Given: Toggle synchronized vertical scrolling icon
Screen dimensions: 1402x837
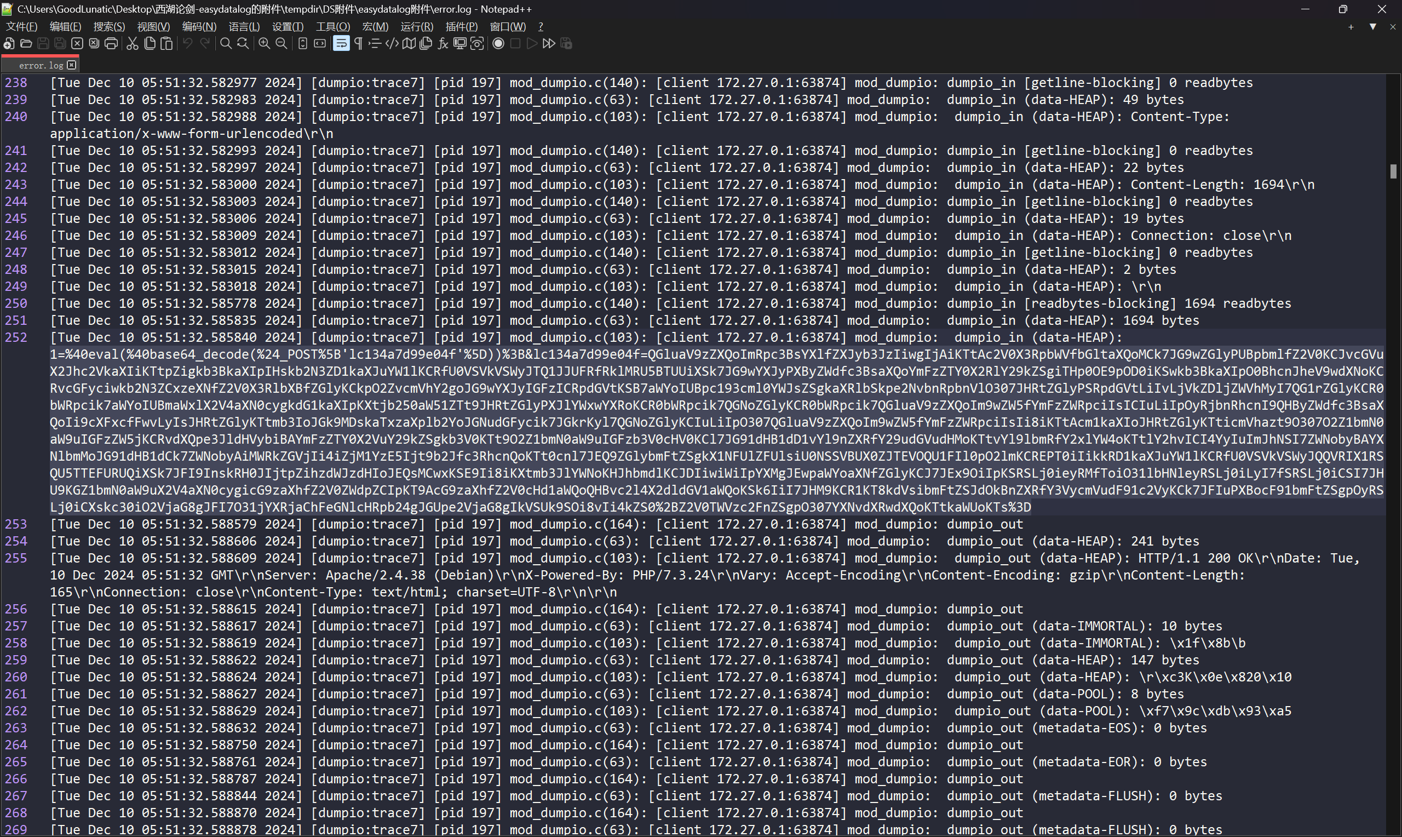Looking at the screenshot, I should click(303, 43).
